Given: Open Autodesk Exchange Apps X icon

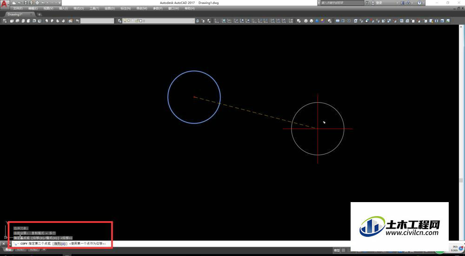Looking at the screenshot, I should tap(402, 3).
